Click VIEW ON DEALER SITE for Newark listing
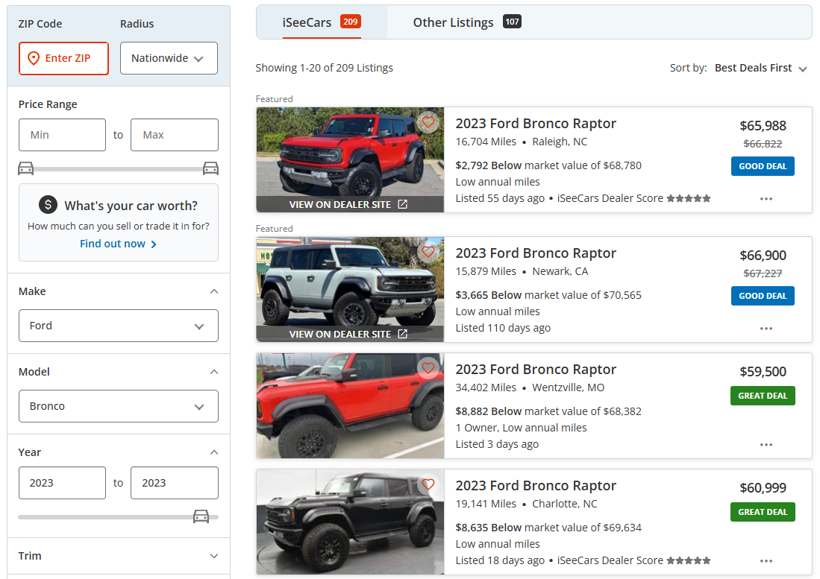Viewport: 820px width, 579px height. point(348,334)
